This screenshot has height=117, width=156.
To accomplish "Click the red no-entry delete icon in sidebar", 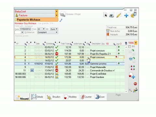I will 135,84.
